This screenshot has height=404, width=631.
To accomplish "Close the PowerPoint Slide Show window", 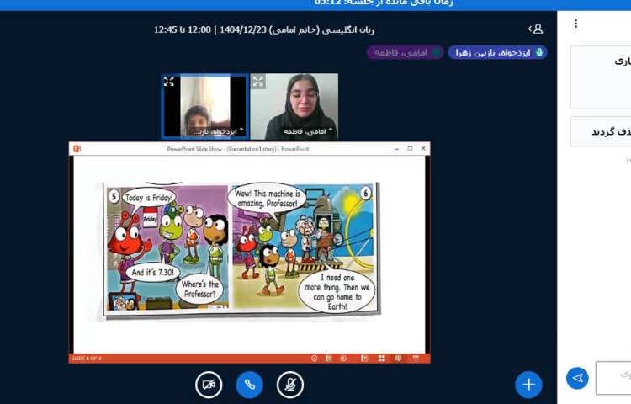I will click(423, 148).
